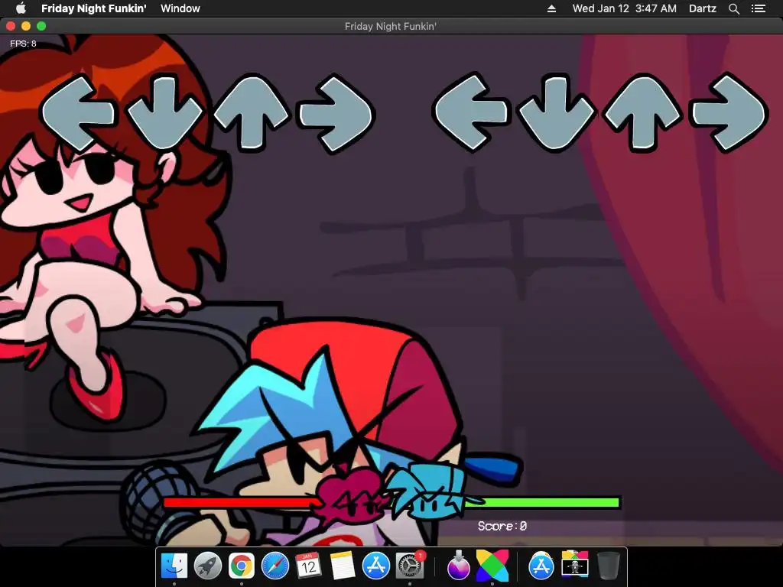Click the green fullscreen window button
Screen dimensions: 783x587
coord(41,27)
